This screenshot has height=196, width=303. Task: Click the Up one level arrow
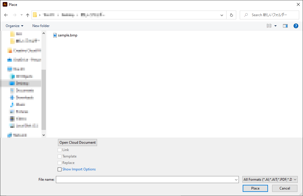coord(28,15)
